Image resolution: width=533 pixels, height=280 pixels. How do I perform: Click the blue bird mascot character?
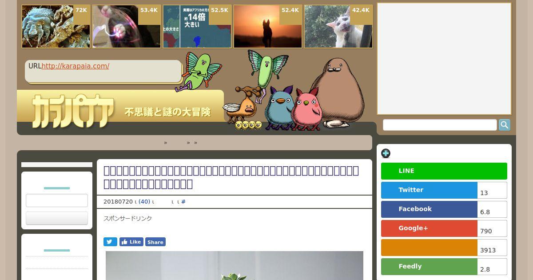point(278,109)
